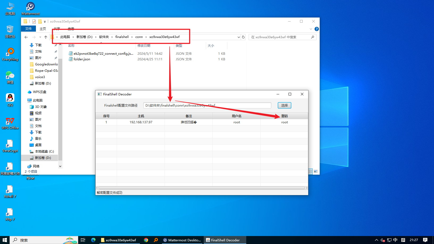Click the taskbar 搜索 search box

[x=44, y=240]
